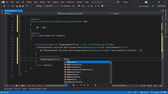Open the Package Manager Console tab

point(38,89)
